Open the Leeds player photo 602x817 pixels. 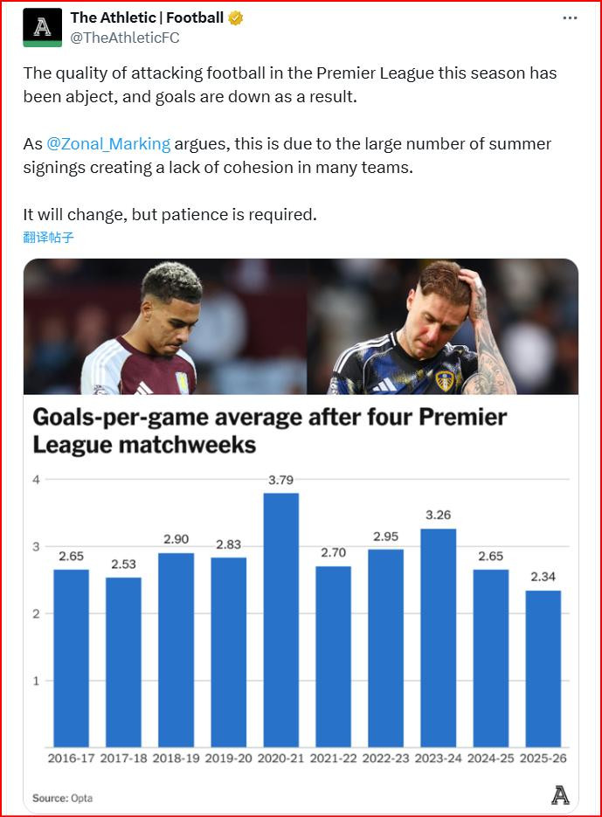click(441, 328)
